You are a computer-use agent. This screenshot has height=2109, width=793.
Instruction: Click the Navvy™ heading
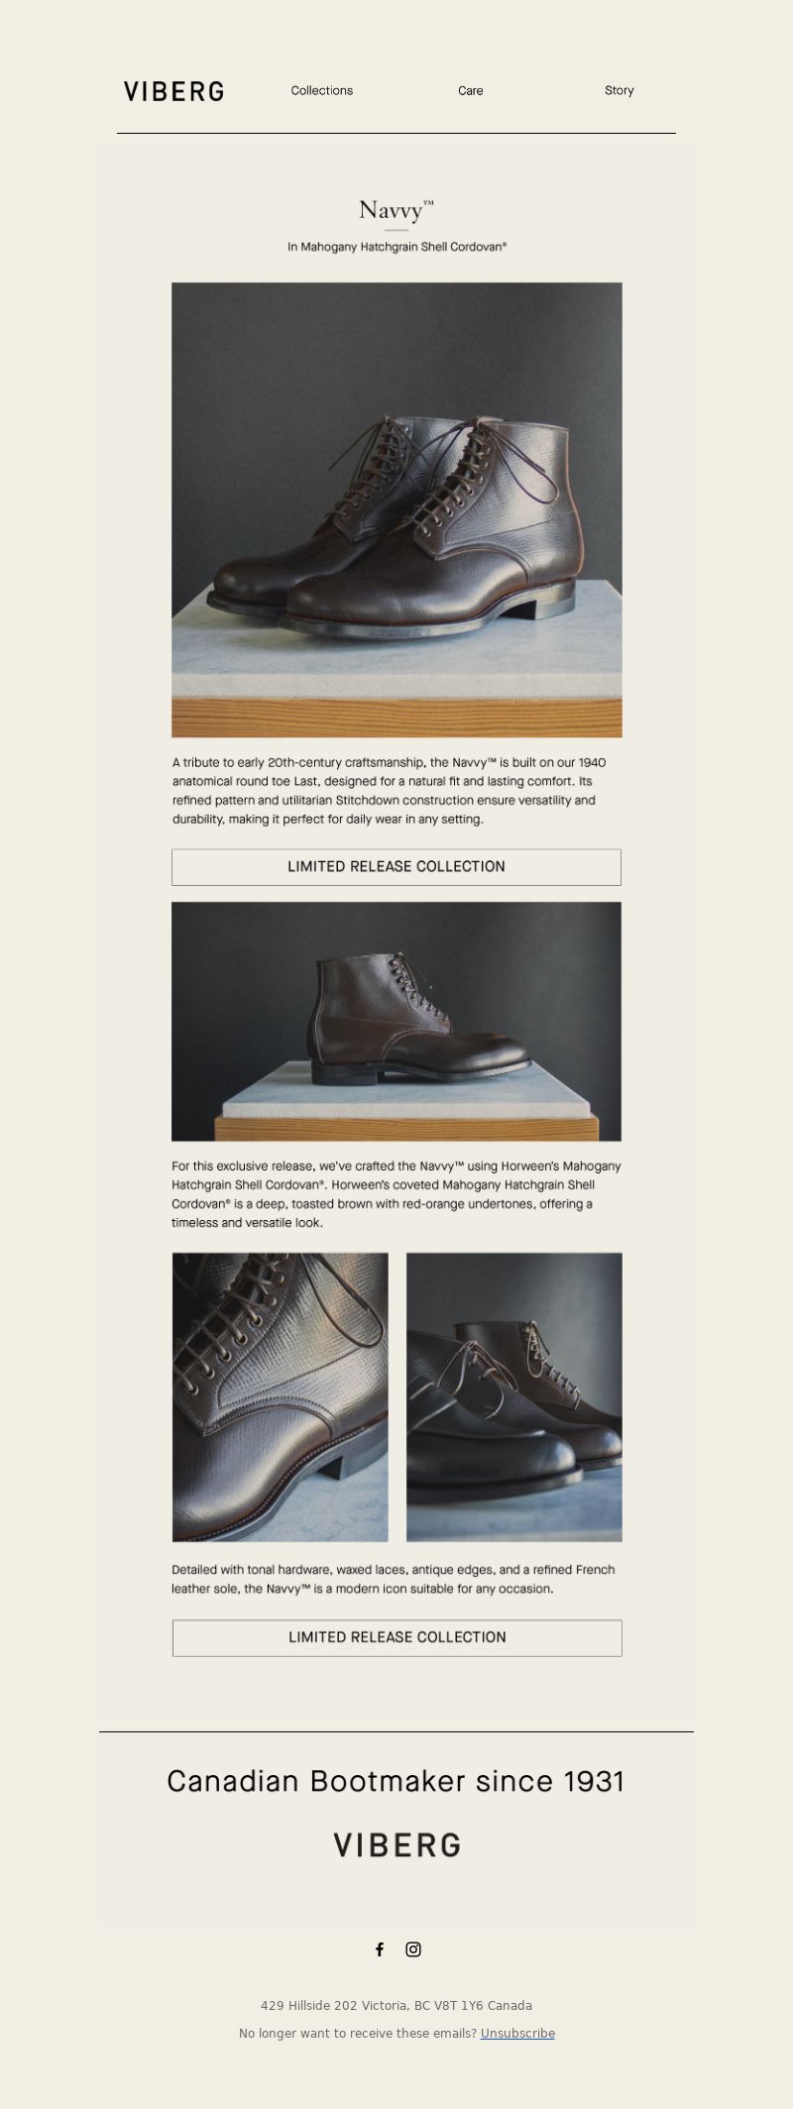click(x=396, y=209)
